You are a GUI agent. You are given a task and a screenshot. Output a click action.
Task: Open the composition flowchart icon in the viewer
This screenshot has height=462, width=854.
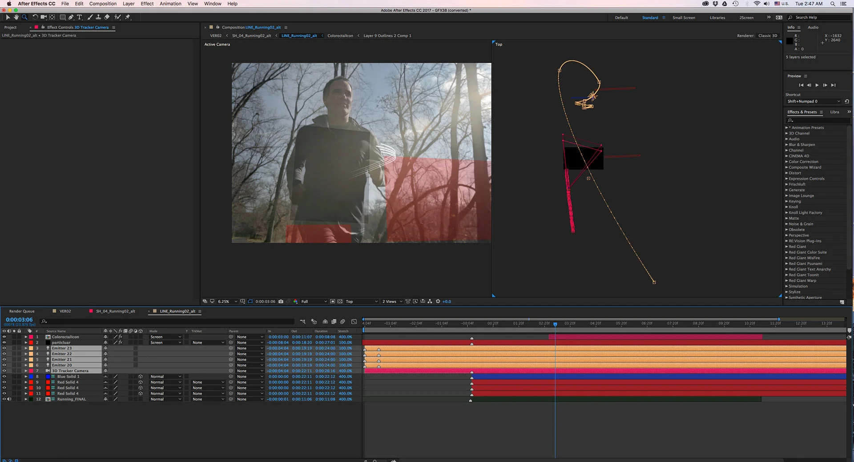[x=430, y=302]
